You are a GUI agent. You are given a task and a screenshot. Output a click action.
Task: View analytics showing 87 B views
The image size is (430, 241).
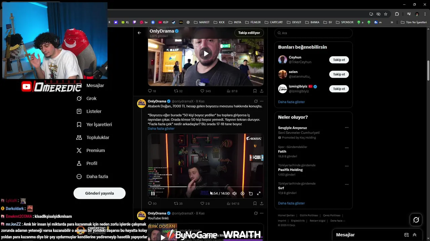[x=232, y=91]
